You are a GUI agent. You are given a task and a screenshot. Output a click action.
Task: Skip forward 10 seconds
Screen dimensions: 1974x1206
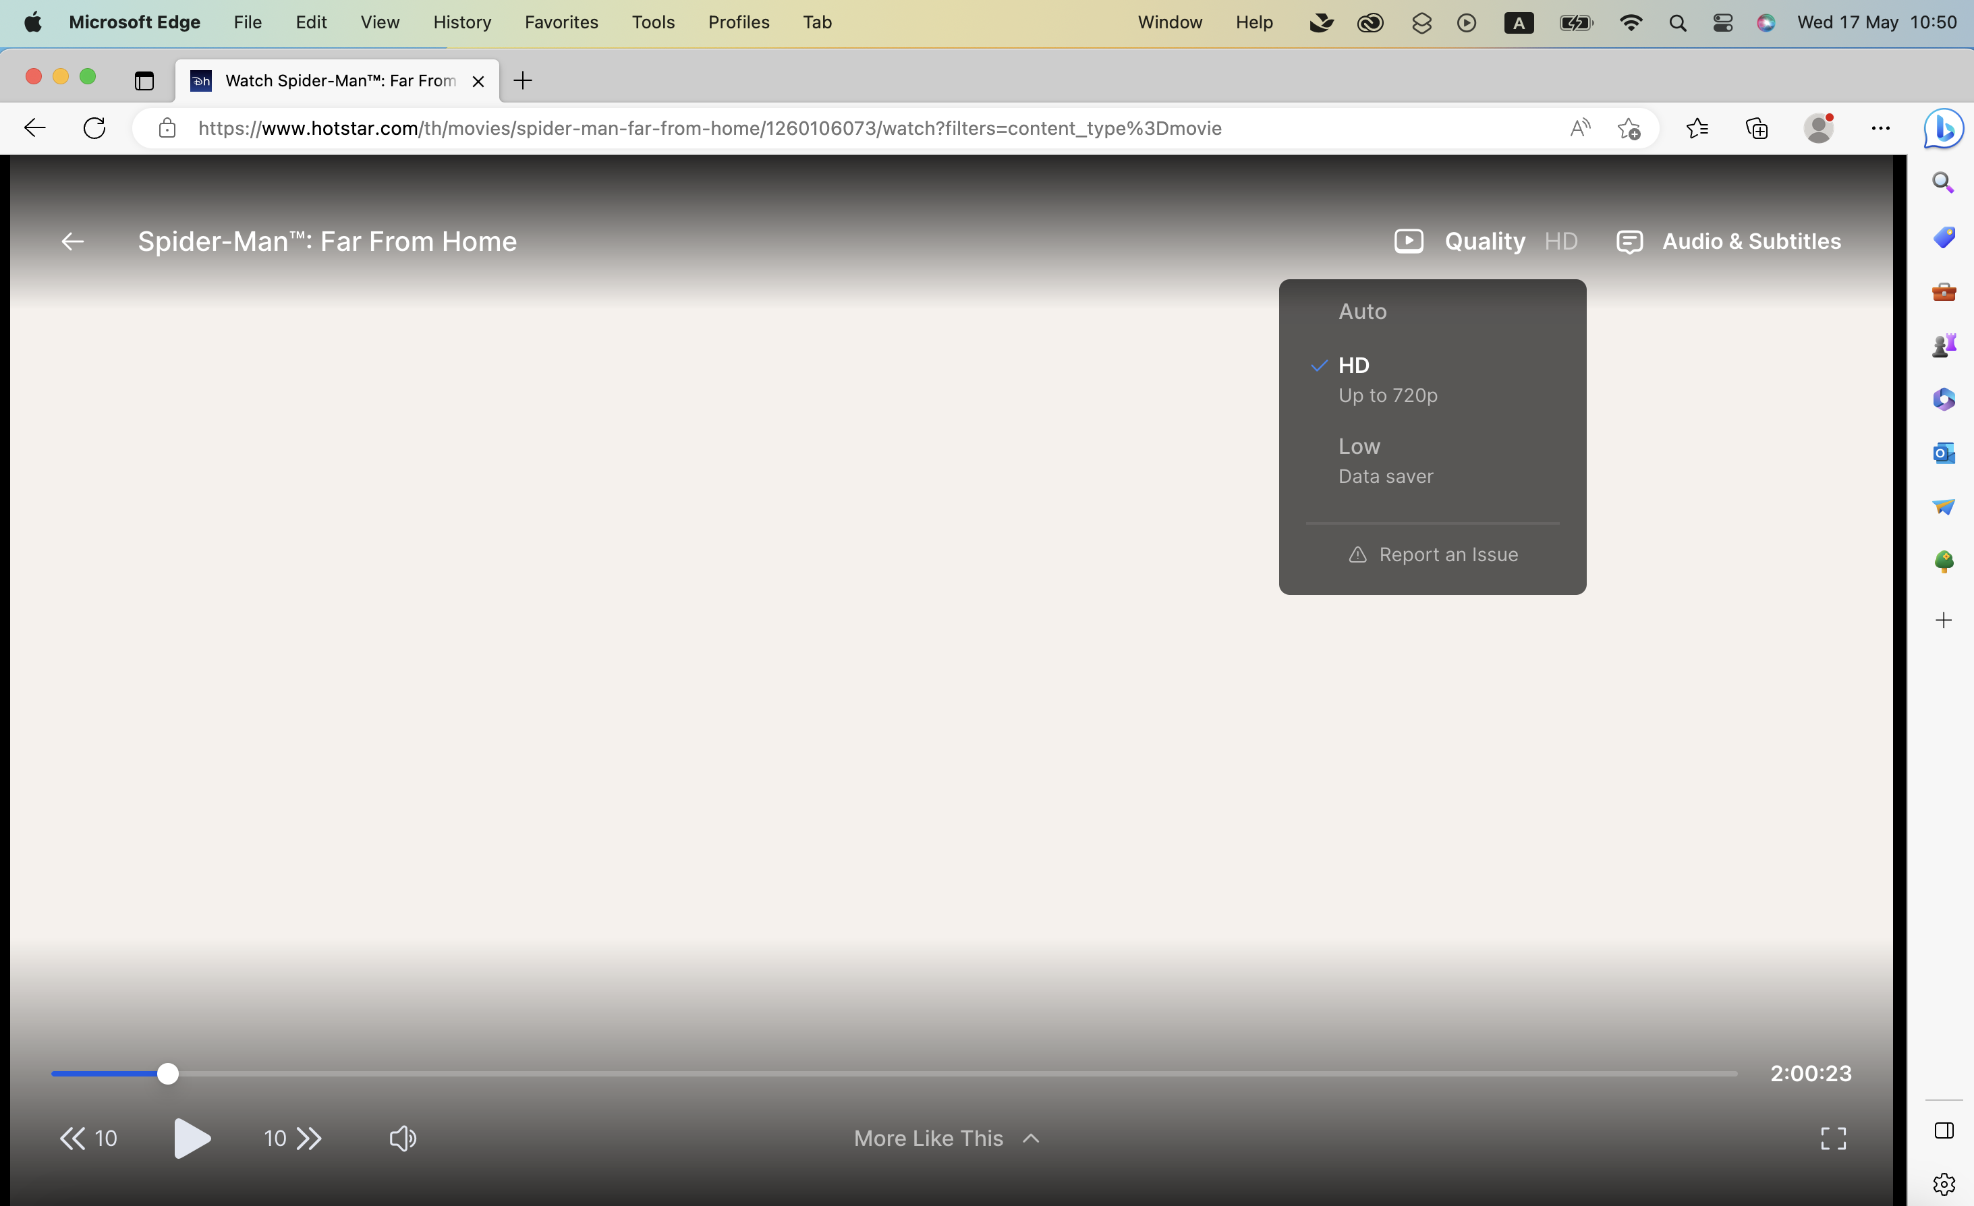tap(292, 1138)
